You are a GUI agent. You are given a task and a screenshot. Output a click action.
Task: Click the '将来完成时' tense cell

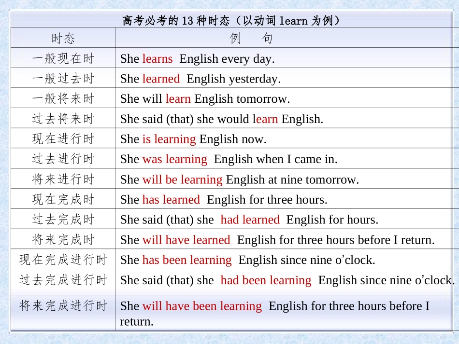click(x=63, y=239)
